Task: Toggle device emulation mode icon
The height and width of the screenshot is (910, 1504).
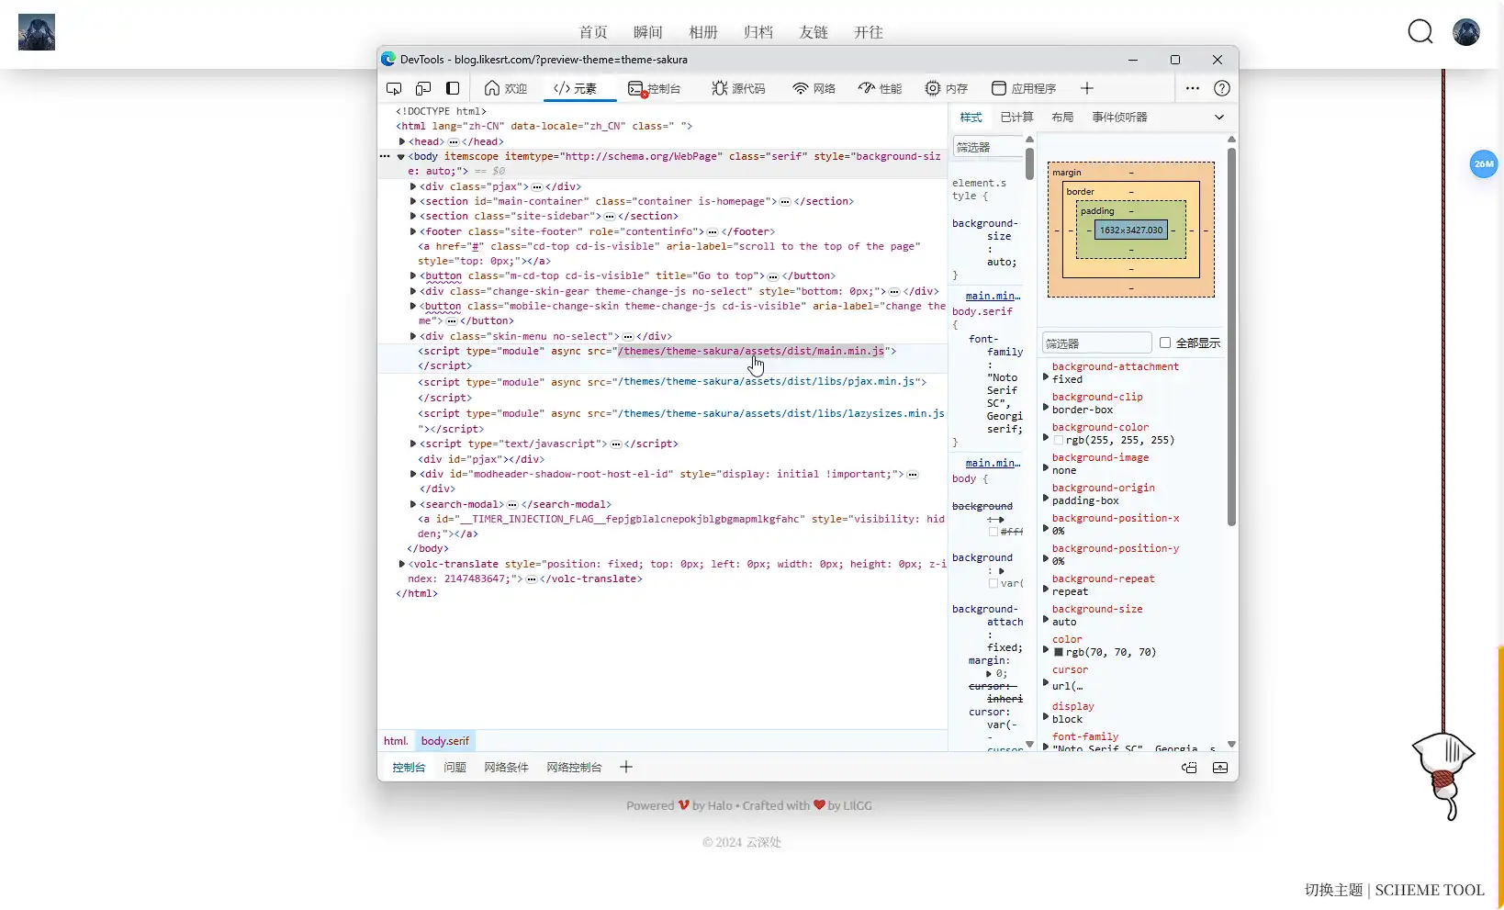Action: click(x=423, y=88)
